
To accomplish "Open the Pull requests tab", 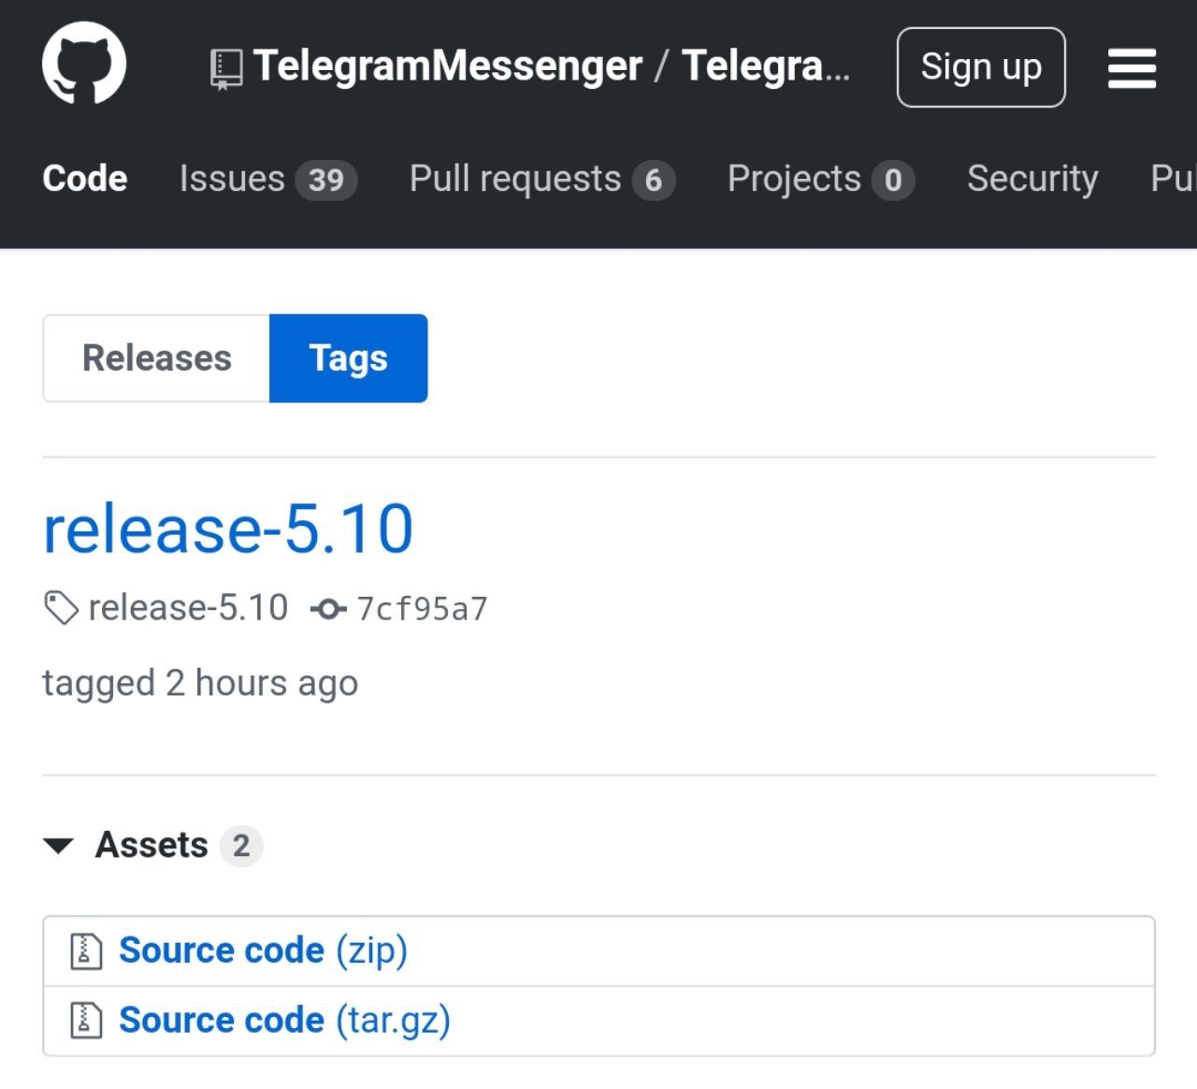I will (542, 179).
